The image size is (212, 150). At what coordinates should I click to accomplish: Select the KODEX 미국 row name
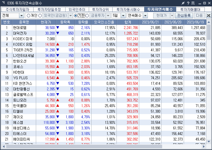[x=23, y=39]
